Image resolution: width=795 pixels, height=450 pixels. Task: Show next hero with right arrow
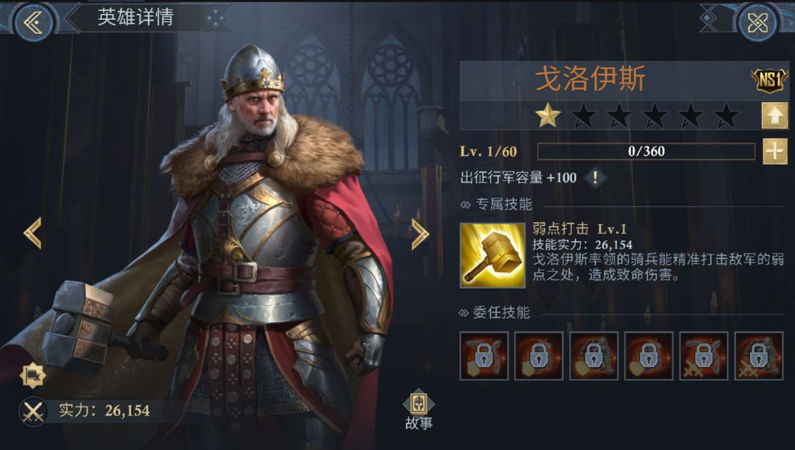[420, 234]
